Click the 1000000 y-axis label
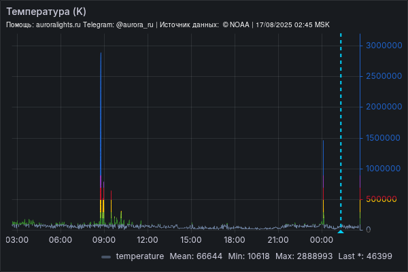 click(x=384, y=169)
